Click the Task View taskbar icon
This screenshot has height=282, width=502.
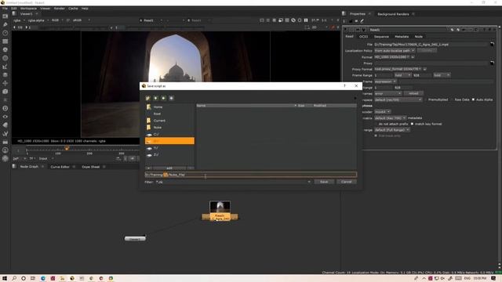33,278
